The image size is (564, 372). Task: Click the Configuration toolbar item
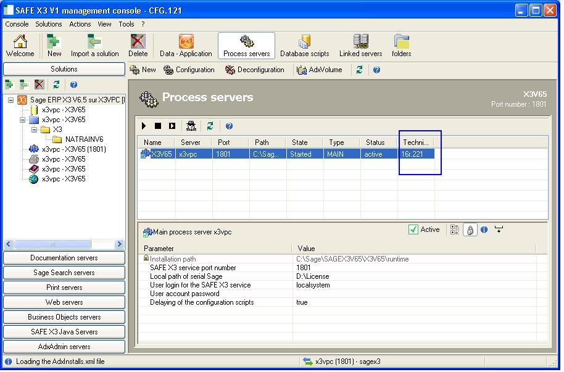pyautogui.click(x=189, y=70)
